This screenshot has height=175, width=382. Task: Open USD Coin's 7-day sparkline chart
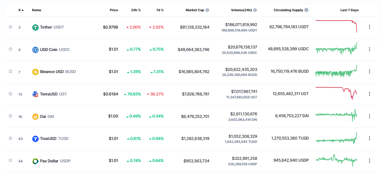click(336, 49)
